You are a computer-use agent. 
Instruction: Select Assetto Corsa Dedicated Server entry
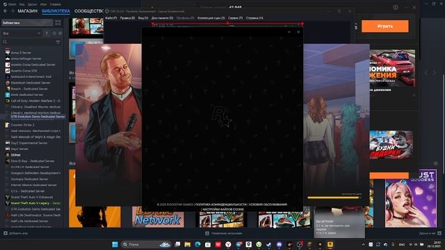pos(33,65)
